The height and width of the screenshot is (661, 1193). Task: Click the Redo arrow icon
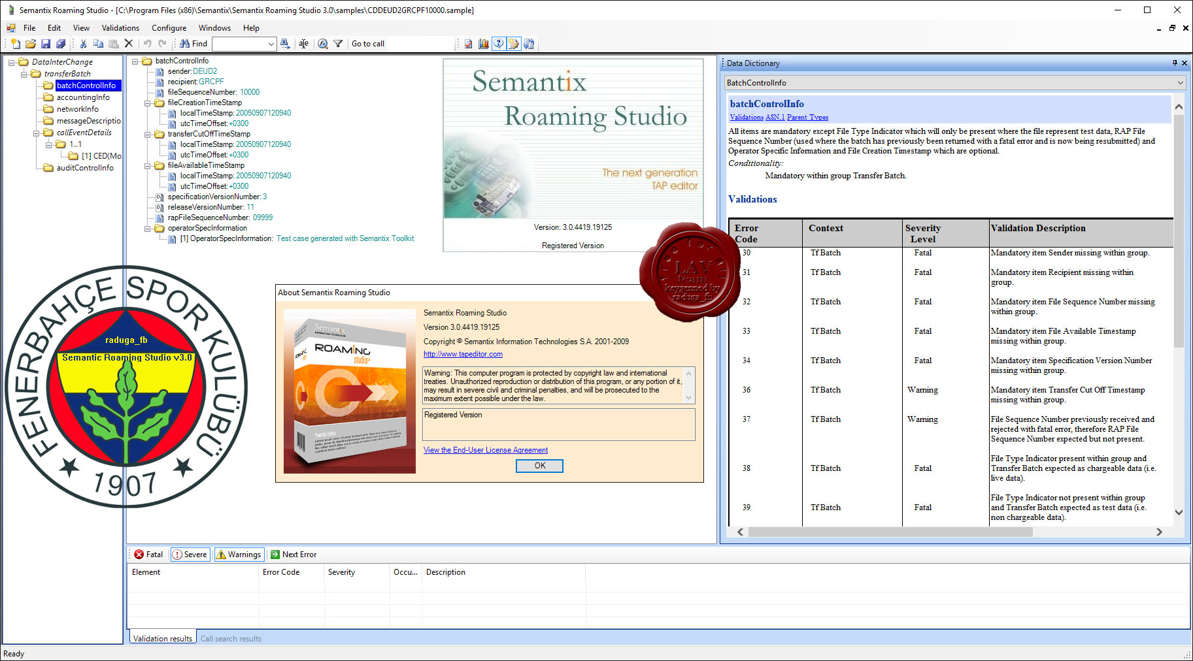click(x=162, y=44)
